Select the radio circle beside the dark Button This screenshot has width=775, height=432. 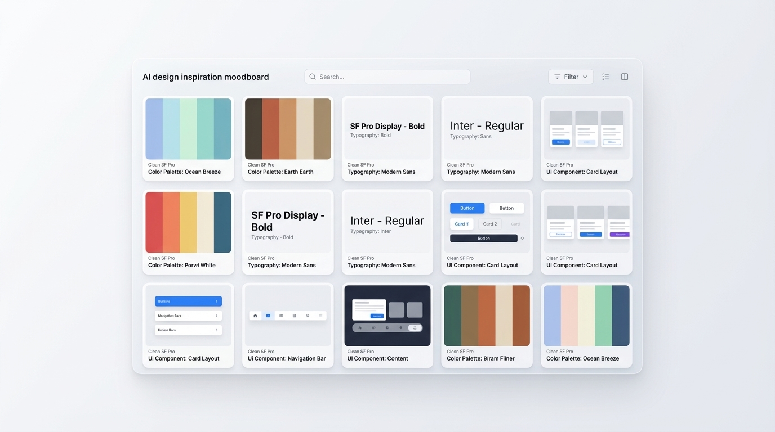pyautogui.click(x=522, y=238)
